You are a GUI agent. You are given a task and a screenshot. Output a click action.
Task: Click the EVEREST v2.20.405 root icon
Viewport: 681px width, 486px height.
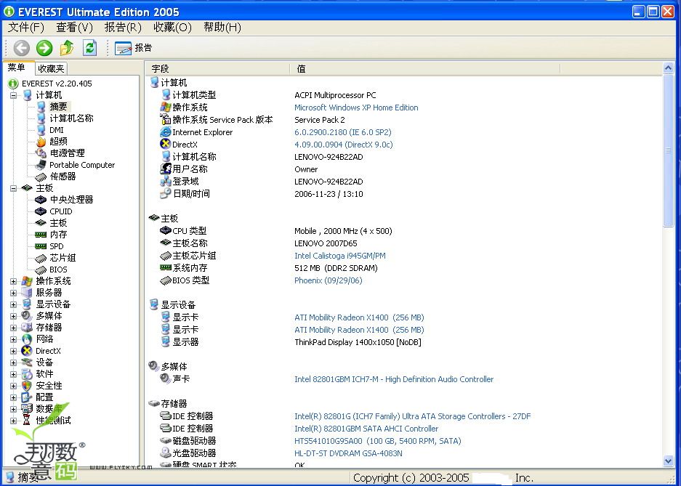(x=13, y=84)
